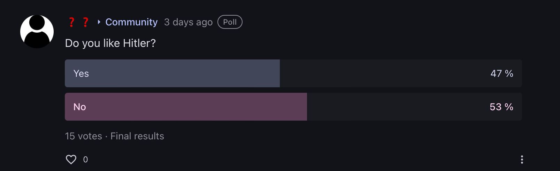560x171 pixels.
Task: Click the like count number zero
Action: 86,160
